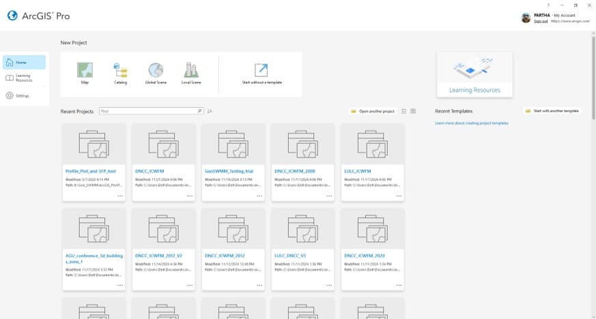Open the DNCC_ICWFM_2000 project name
This screenshot has height=319, width=596.
point(294,171)
